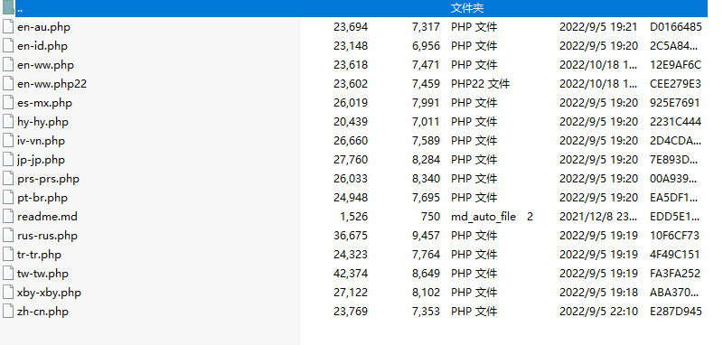Select the md_auto_file type of readme.md
The image size is (723, 345).
484,217
